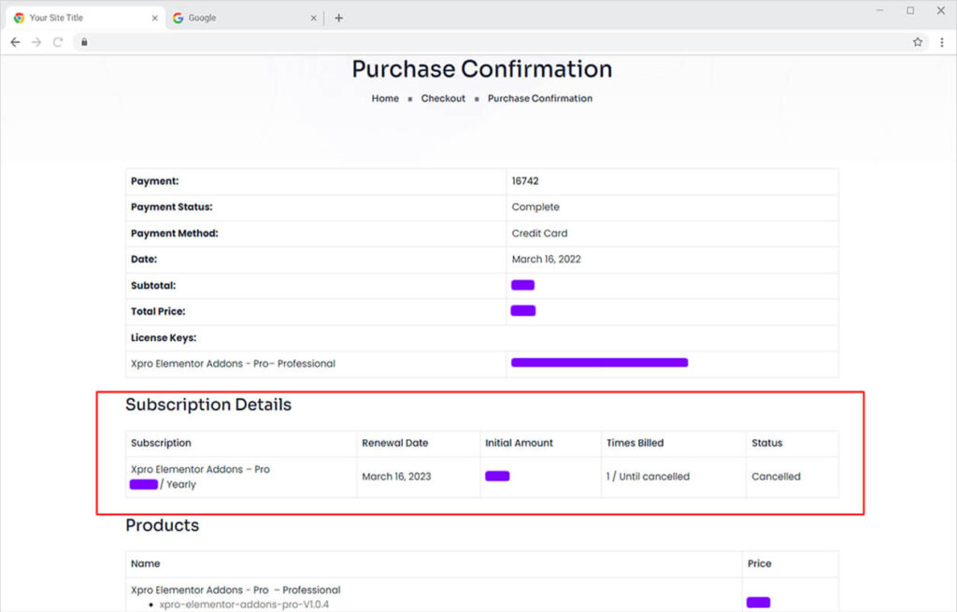This screenshot has height=612, width=957.
Task: Bookmark this page with the star icon
Action: pos(918,42)
